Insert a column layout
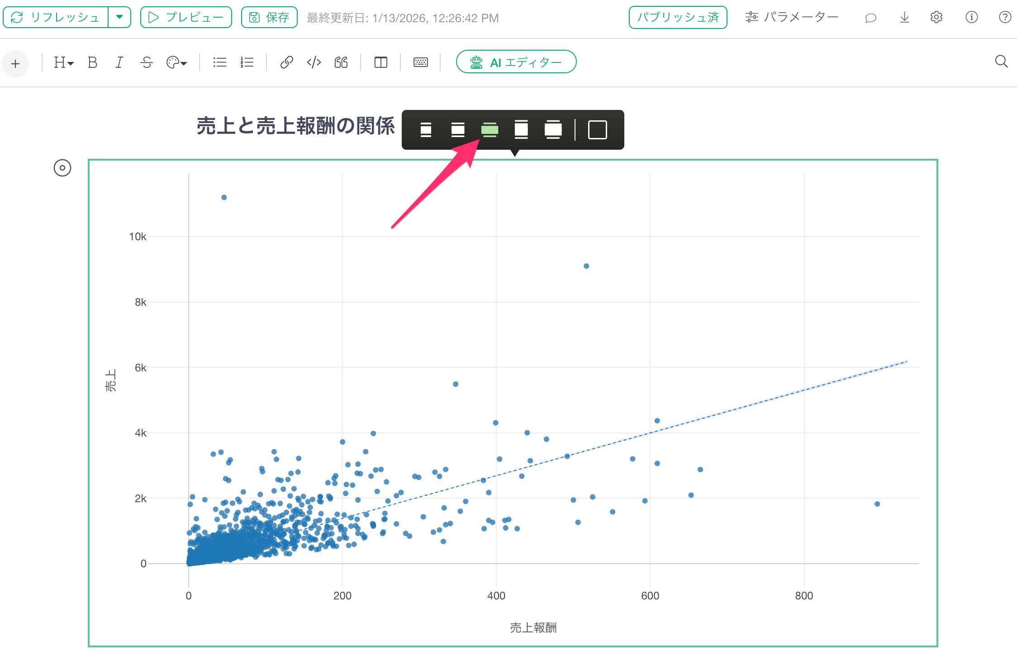1017x665 pixels. (381, 62)
